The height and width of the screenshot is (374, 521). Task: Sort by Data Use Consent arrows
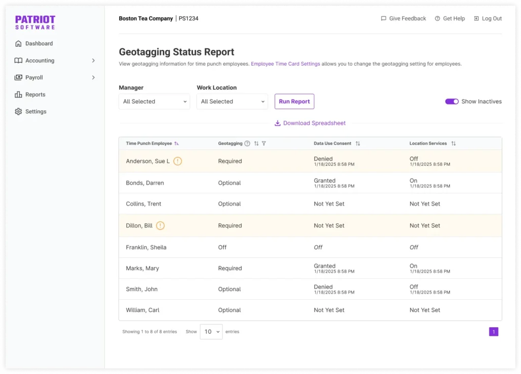click(358, 143)
